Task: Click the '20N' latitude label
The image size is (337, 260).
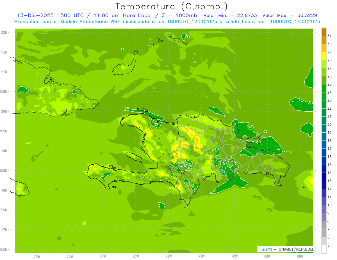Action: [x=4, y=111]
